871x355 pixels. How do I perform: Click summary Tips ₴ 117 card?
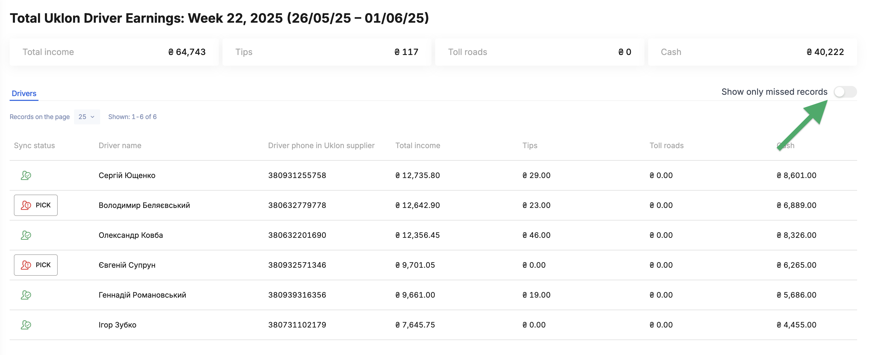(326, 52)
